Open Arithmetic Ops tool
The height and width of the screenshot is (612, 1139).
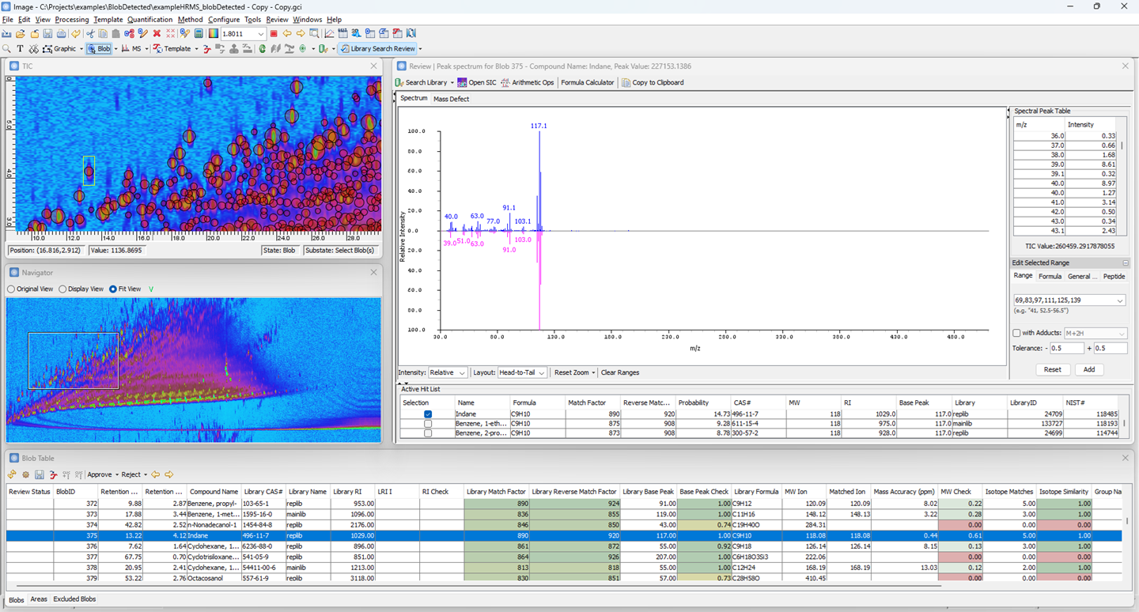pos(528,82)
